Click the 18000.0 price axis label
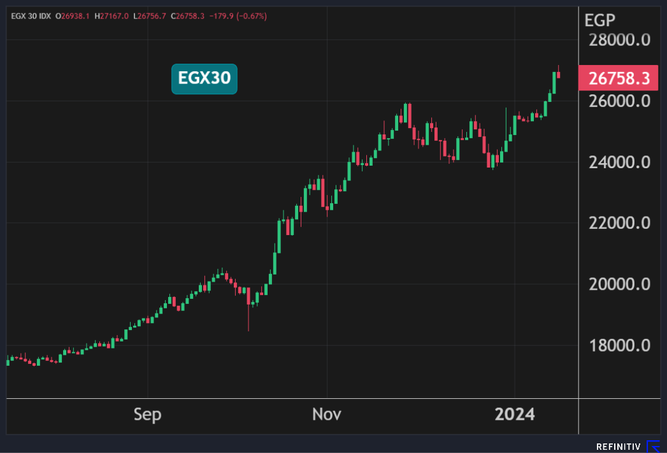Screen dimensions: 667x453 pyautogui.click(x=619, y=345)
